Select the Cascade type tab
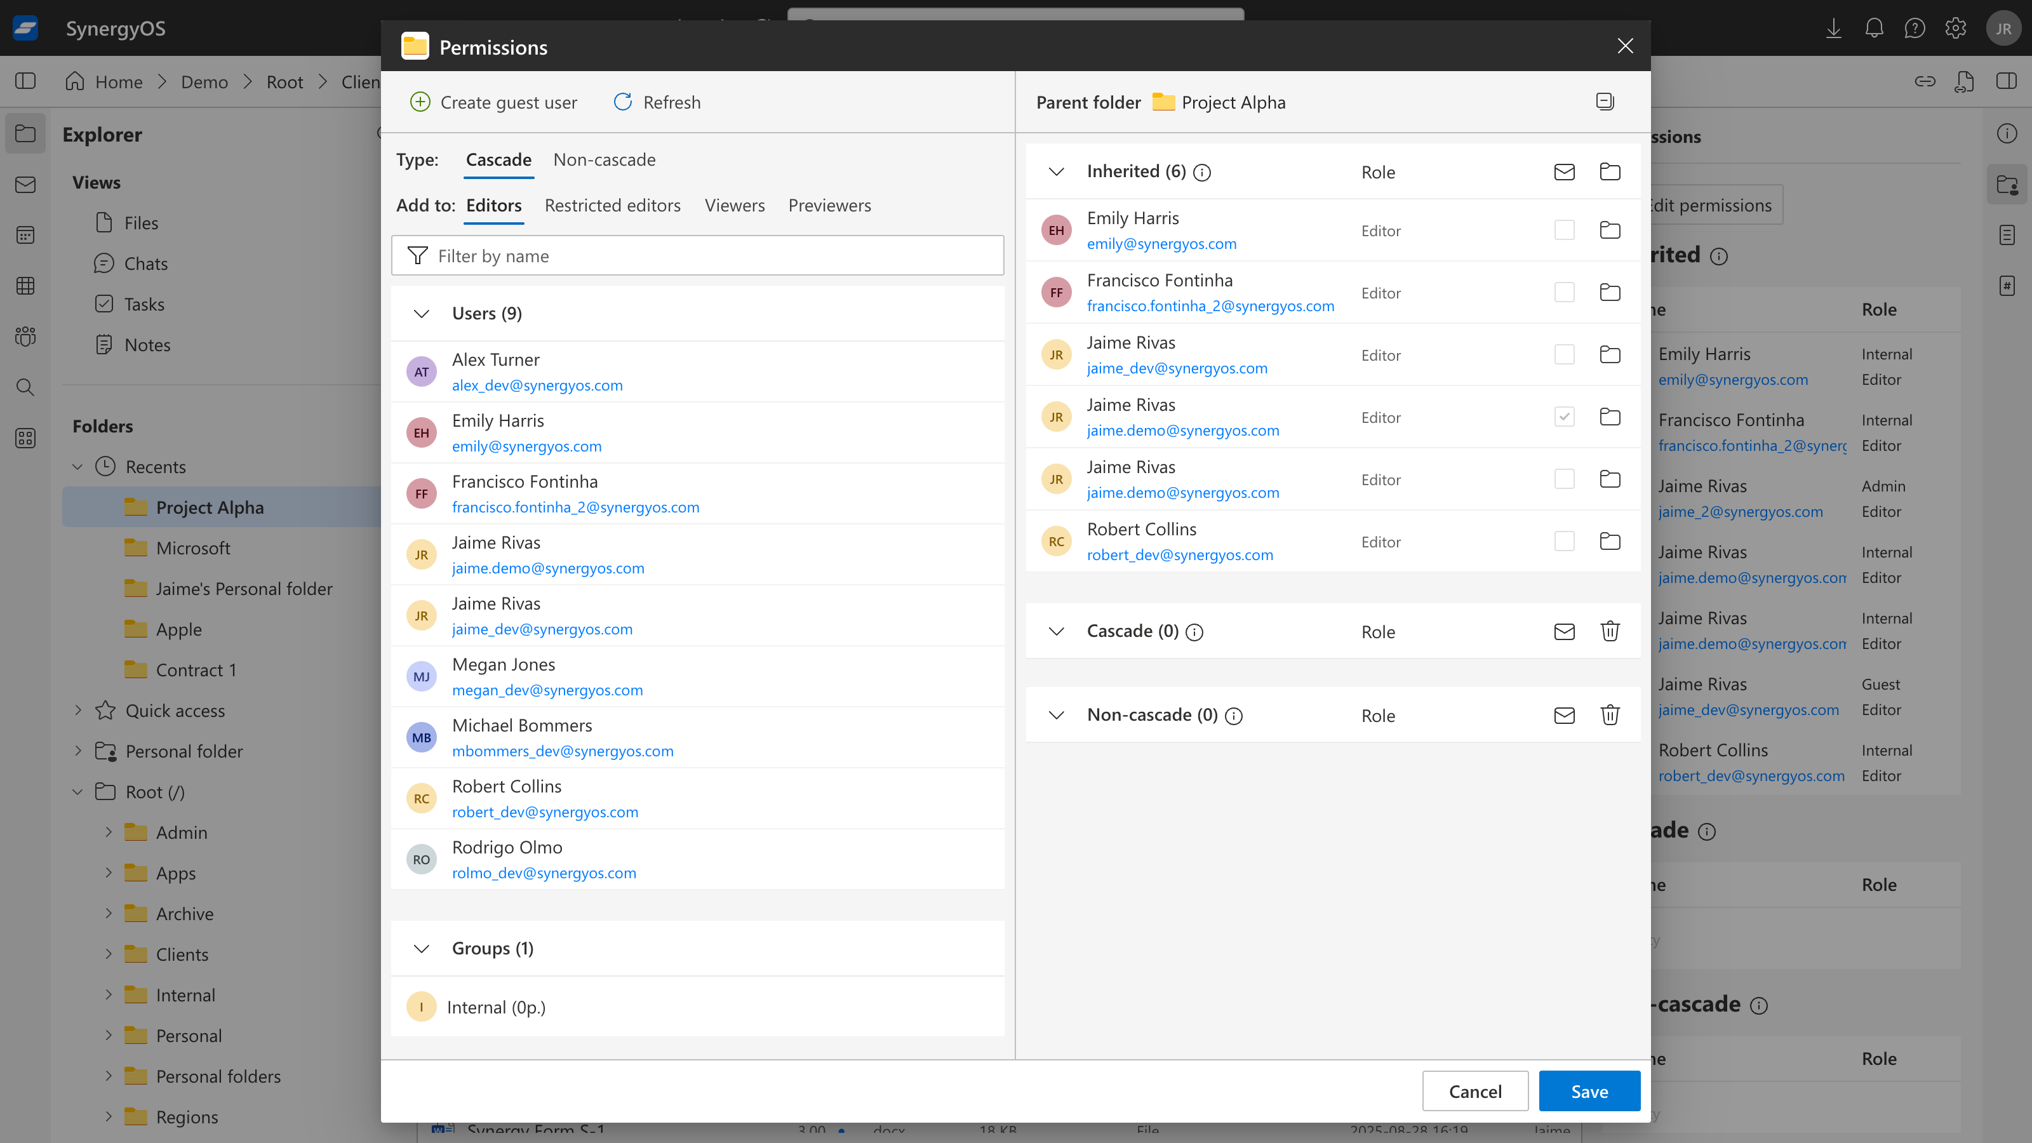The width and height of the screenshot is (2032, 1143). coord(498,159)
